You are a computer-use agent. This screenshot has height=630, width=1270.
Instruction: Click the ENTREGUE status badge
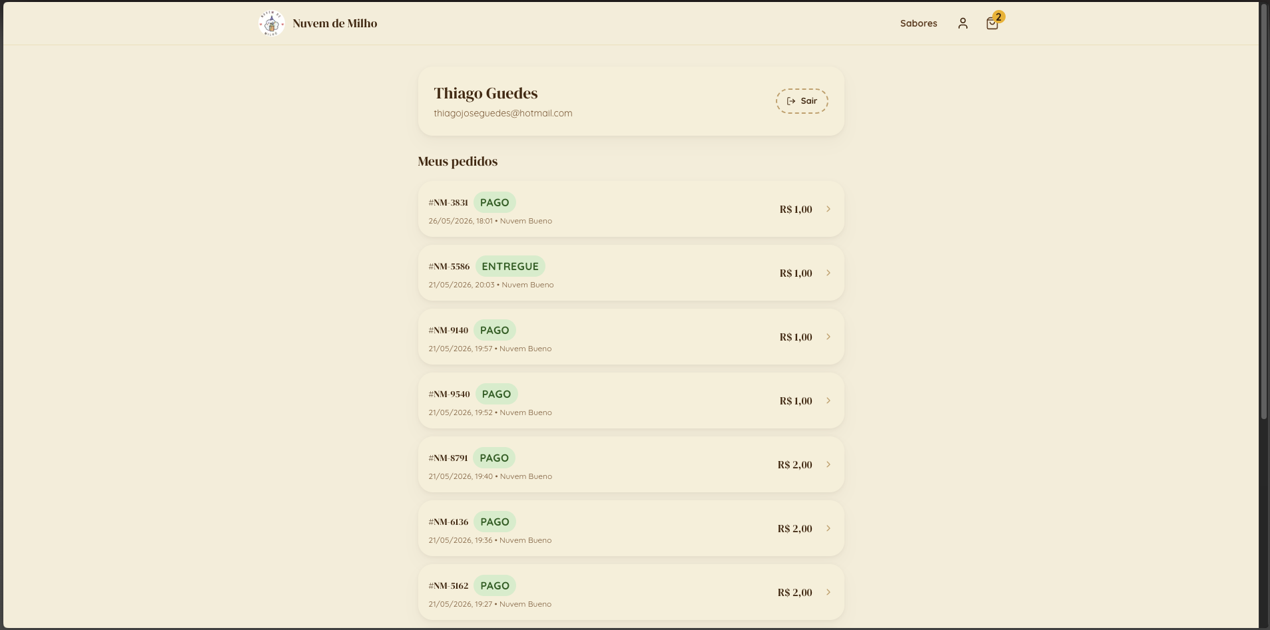pyautogui.click(x=510, y=266)
